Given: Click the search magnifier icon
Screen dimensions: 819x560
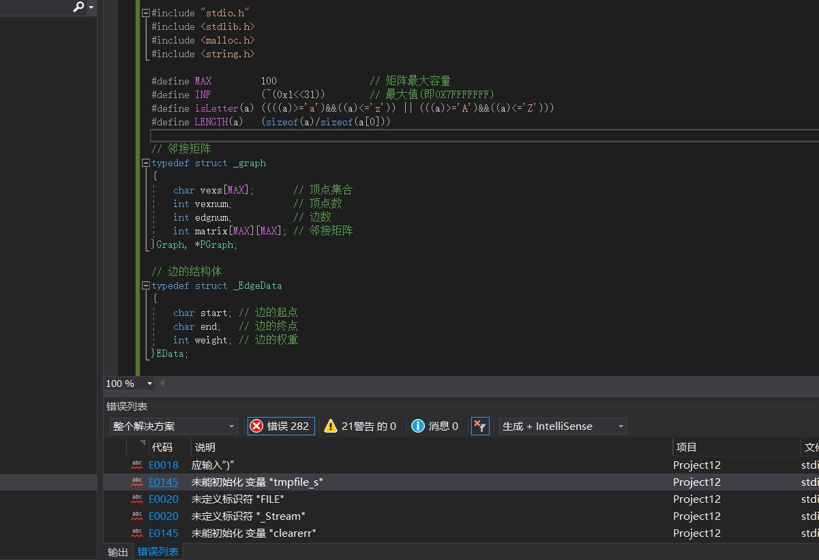Looking at the screenshot, I should tap(78, 7).
